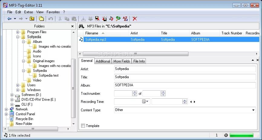Click the stop icon in status bar

(x=226, y=135)
